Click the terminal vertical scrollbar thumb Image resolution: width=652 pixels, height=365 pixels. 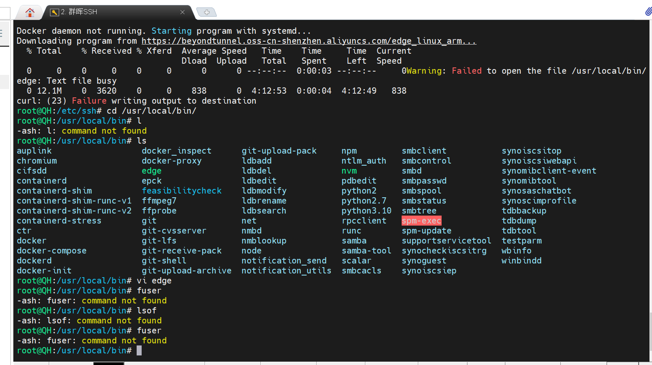pos(650,331)
